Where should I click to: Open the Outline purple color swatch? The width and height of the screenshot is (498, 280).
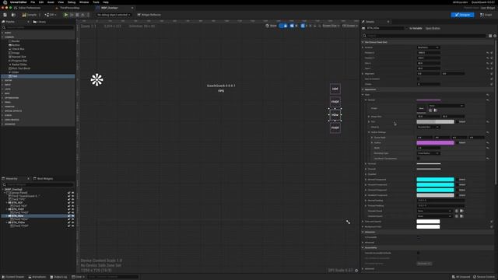(x=435, y=142)
